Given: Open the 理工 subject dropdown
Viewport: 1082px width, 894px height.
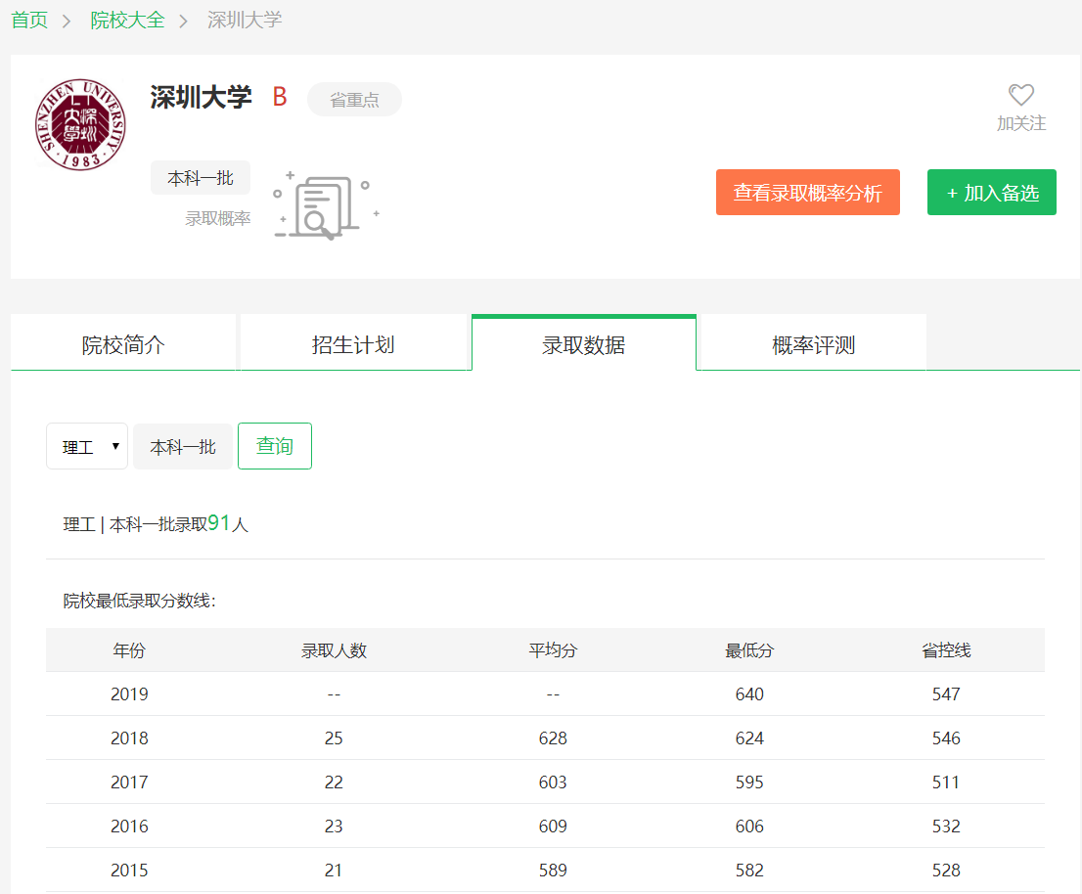Looking at the screenshot, I should (87, 447).
